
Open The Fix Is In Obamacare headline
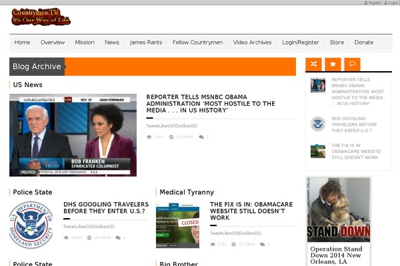pos(251,211)
